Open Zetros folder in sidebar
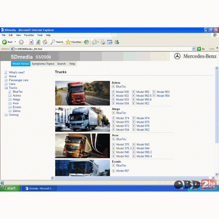219x219 pixels. (17, 111)
